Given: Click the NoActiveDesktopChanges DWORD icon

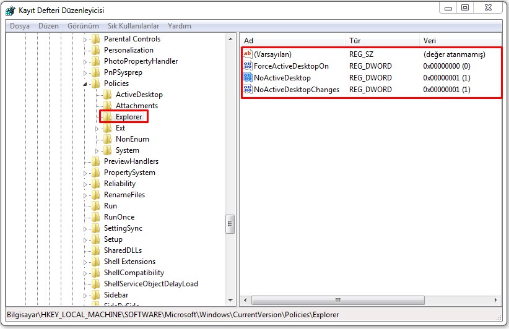Looking at the screenshot, I should [x=248, y=90].
